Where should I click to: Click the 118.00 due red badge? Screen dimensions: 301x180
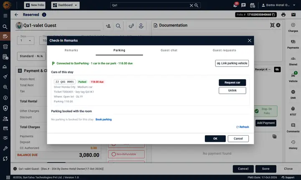click(x=97, y=82)
